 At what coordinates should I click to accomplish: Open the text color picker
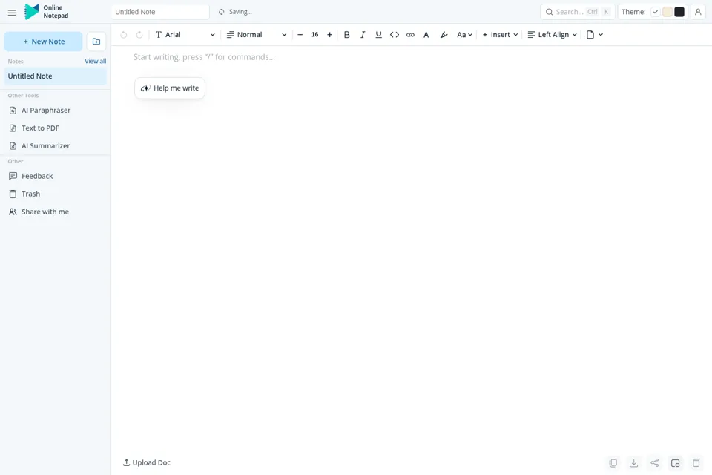click(x=426, y=35)
